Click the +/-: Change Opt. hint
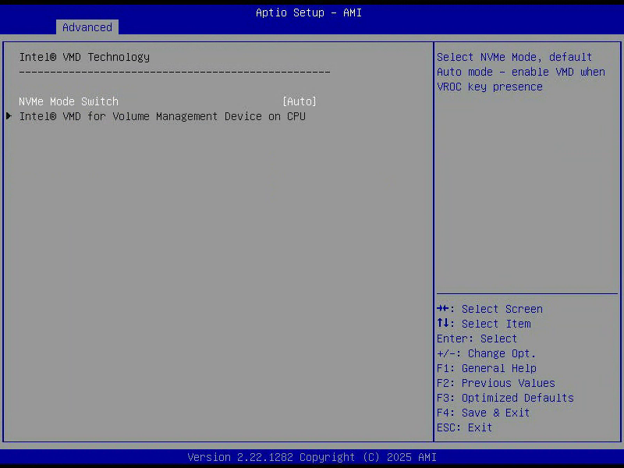 click(486, 353)
